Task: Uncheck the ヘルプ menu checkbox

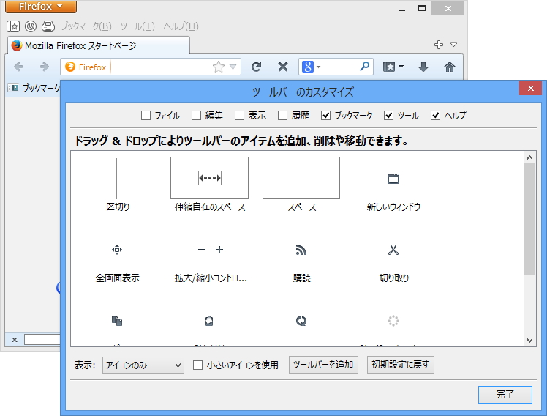Action: 435,115
